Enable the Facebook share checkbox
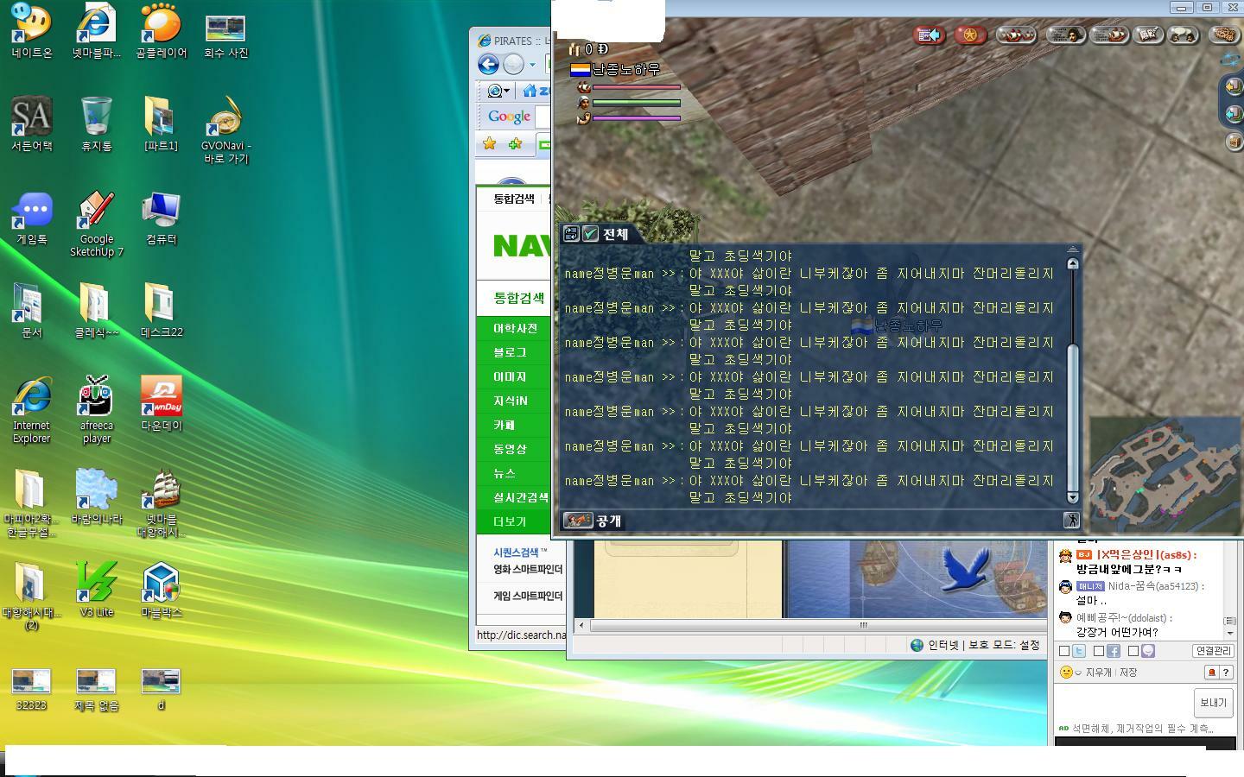Image resolution: width=1244 pixels, height=777 pixels. [1099, 651]
